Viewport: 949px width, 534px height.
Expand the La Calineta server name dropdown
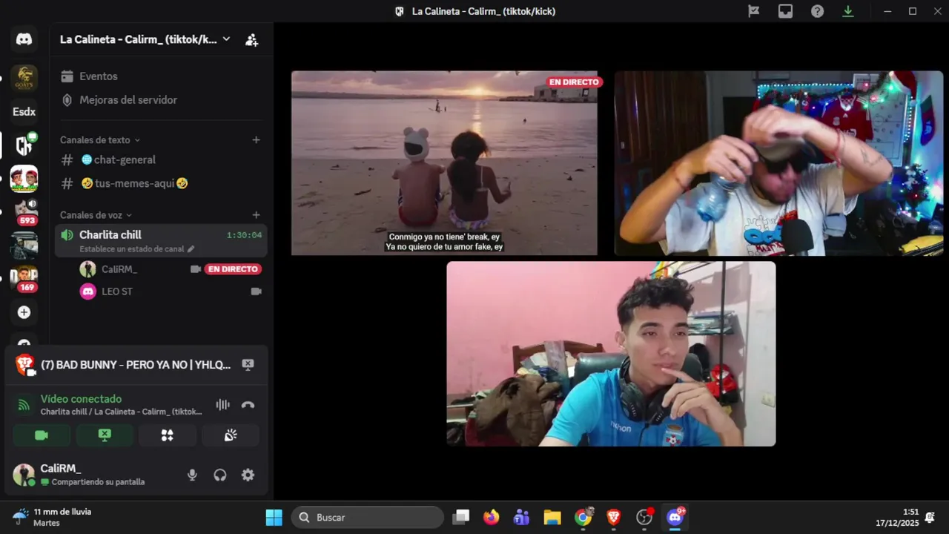tap(226, 39)
